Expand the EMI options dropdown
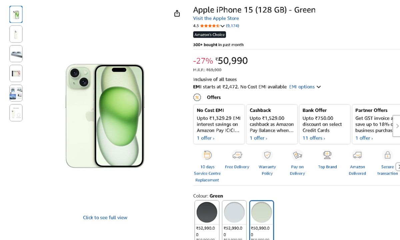 click(305, 87)
